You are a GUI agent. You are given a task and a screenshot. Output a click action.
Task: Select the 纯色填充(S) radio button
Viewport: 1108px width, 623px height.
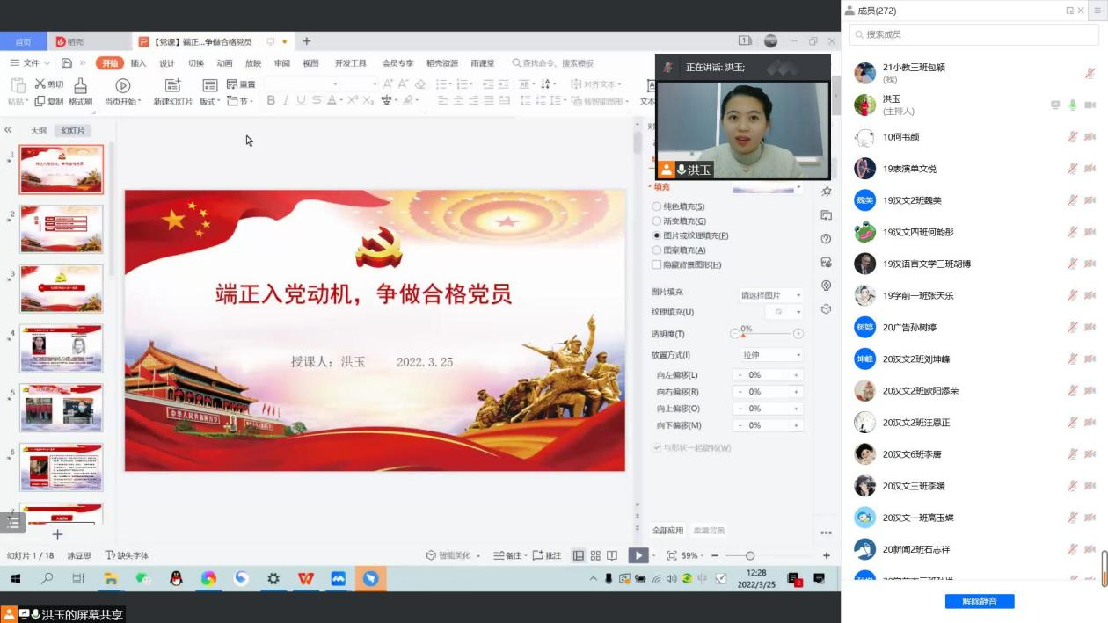656,206
